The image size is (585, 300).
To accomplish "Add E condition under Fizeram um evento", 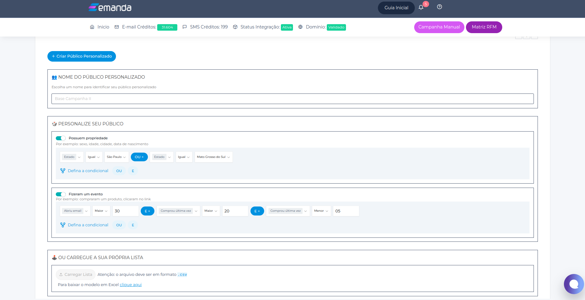I will click(x=133, y=225).
